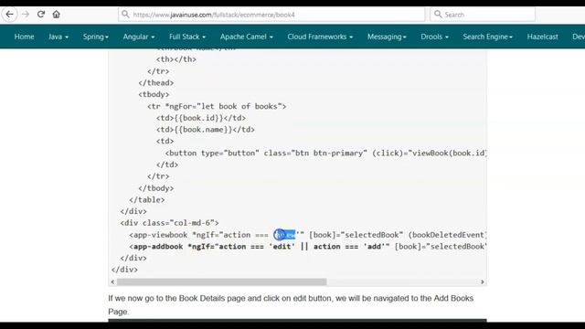Expand the Full Stack dropdown menu
Screen dimensions: 585x329
click(187, 37)
